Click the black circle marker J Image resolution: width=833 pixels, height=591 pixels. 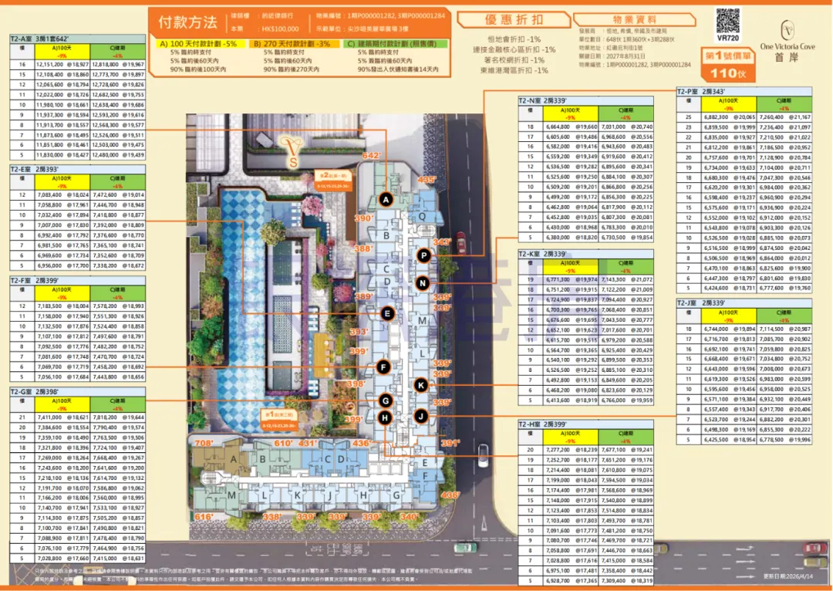(421, 416)
